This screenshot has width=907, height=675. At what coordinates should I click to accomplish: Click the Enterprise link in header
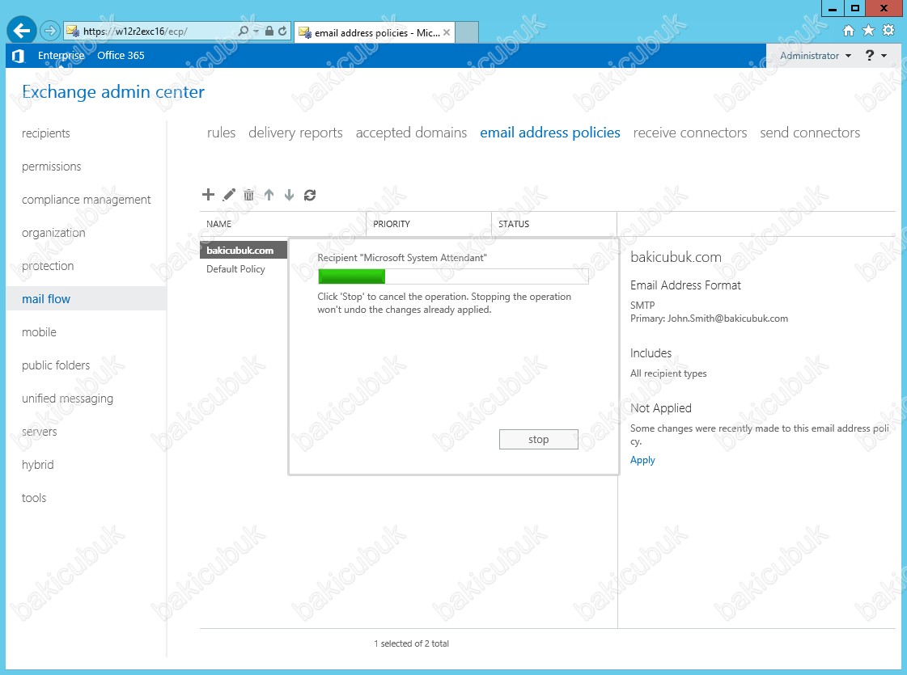point(61,56)
